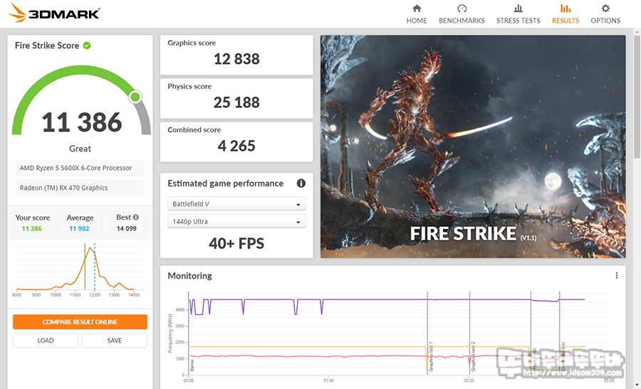The height and width of the screenshot is (389, 641).
Task: Open the Home tab
Action: 417,14
